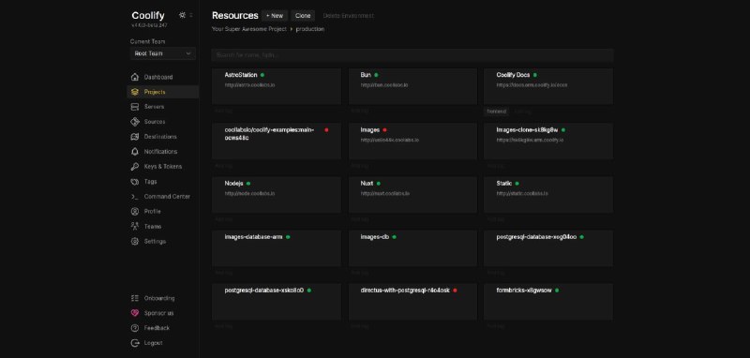This screenshot has width=750, height=358.
Task: Open Notifications bell icon
Action: click(135, 152)
